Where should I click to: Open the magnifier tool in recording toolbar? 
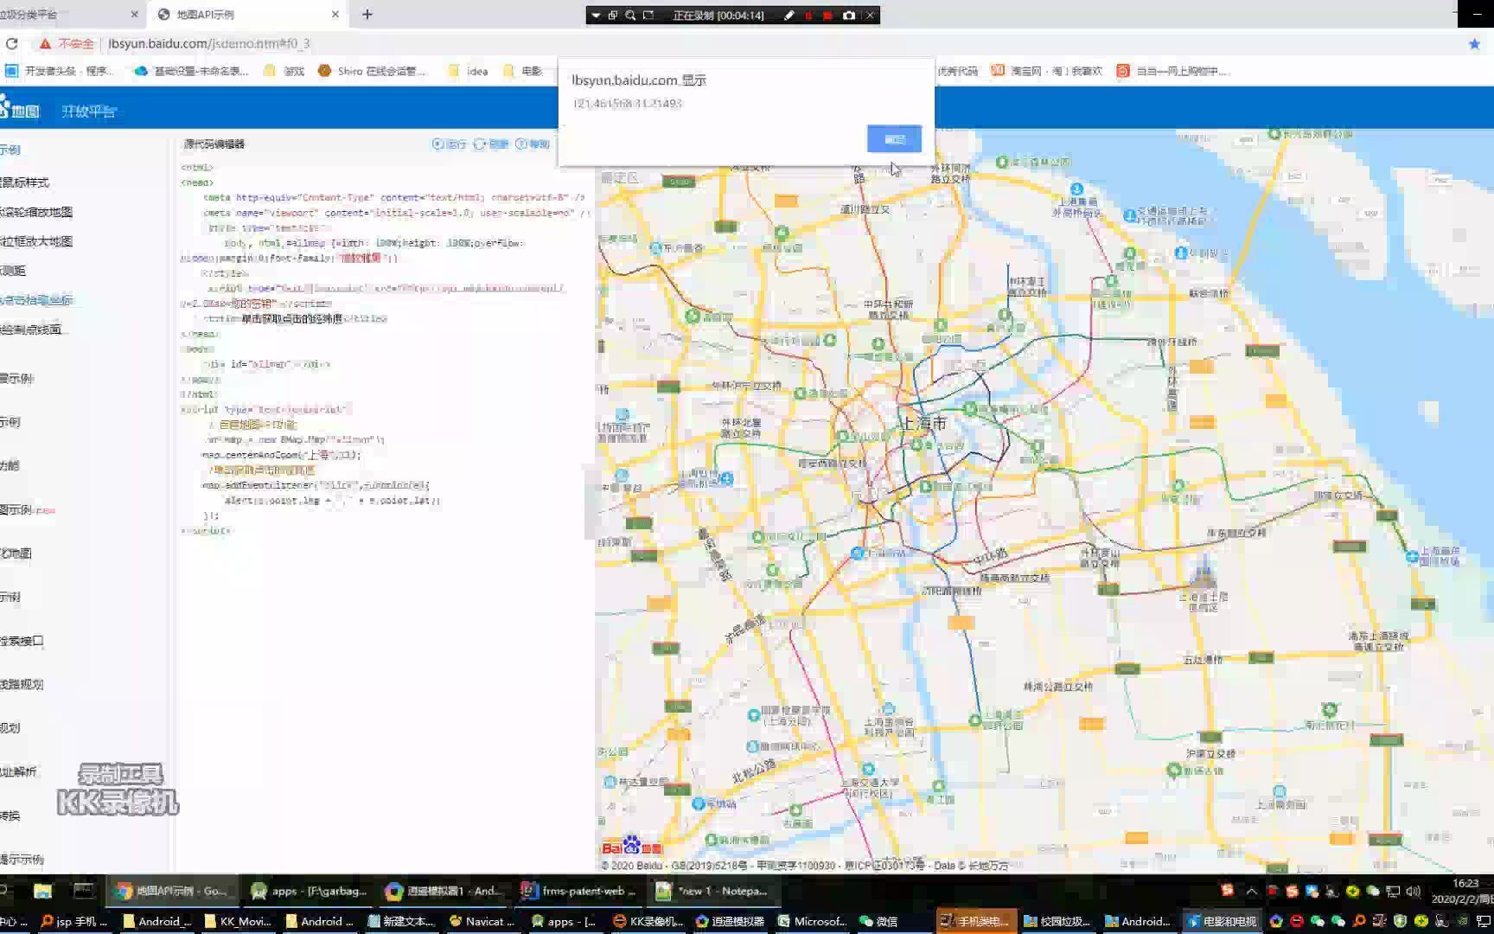(629, 15)
